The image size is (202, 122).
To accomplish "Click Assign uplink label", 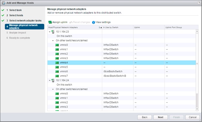I will click(x=60, y=22).
